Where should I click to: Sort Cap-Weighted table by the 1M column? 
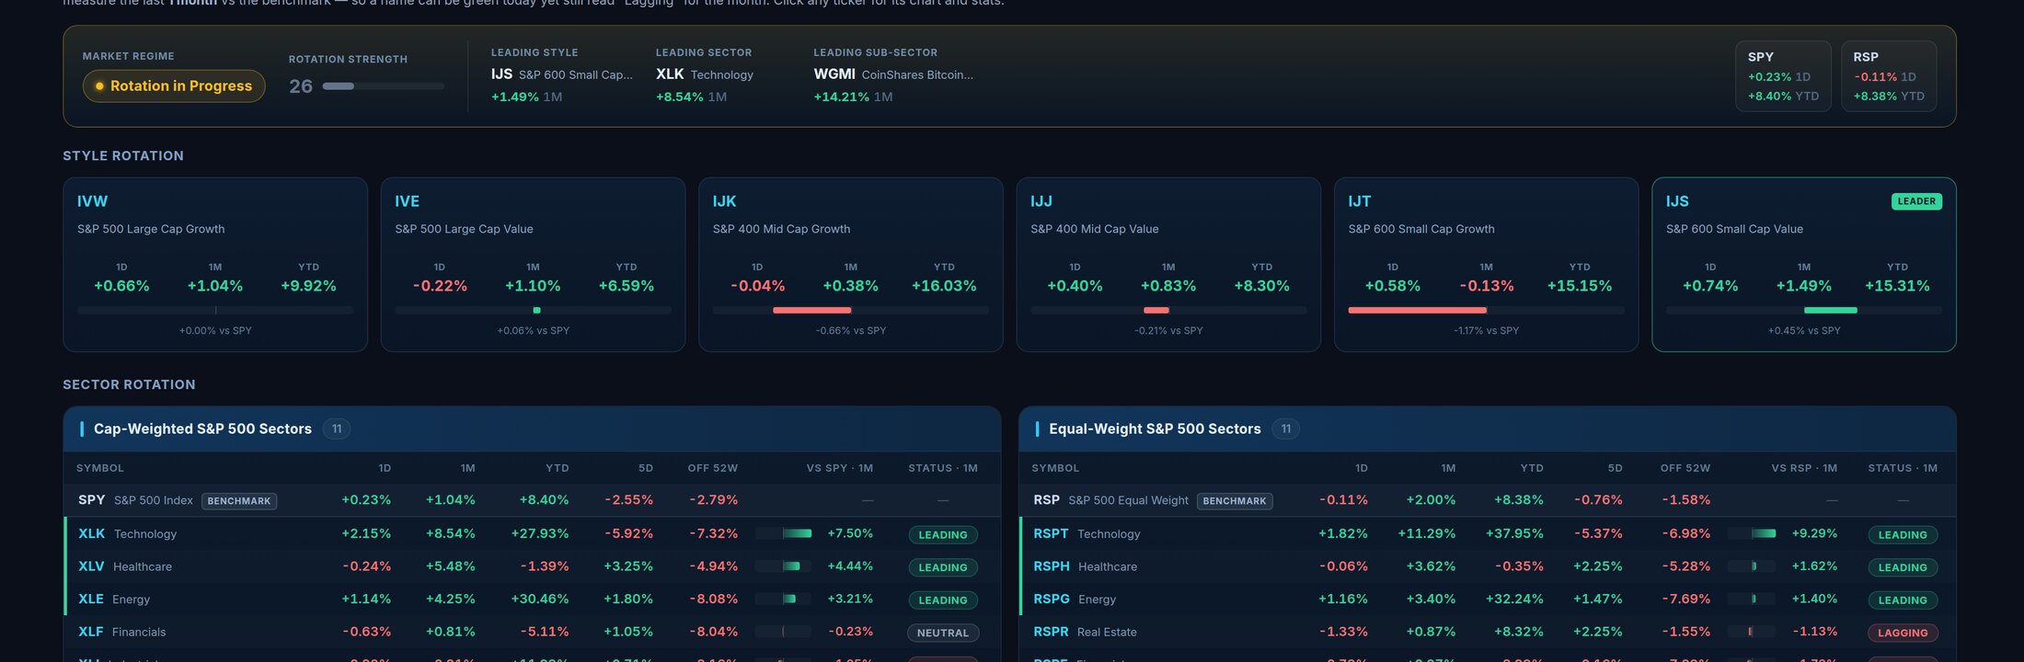pyautogui.click(x=468, y=468)
